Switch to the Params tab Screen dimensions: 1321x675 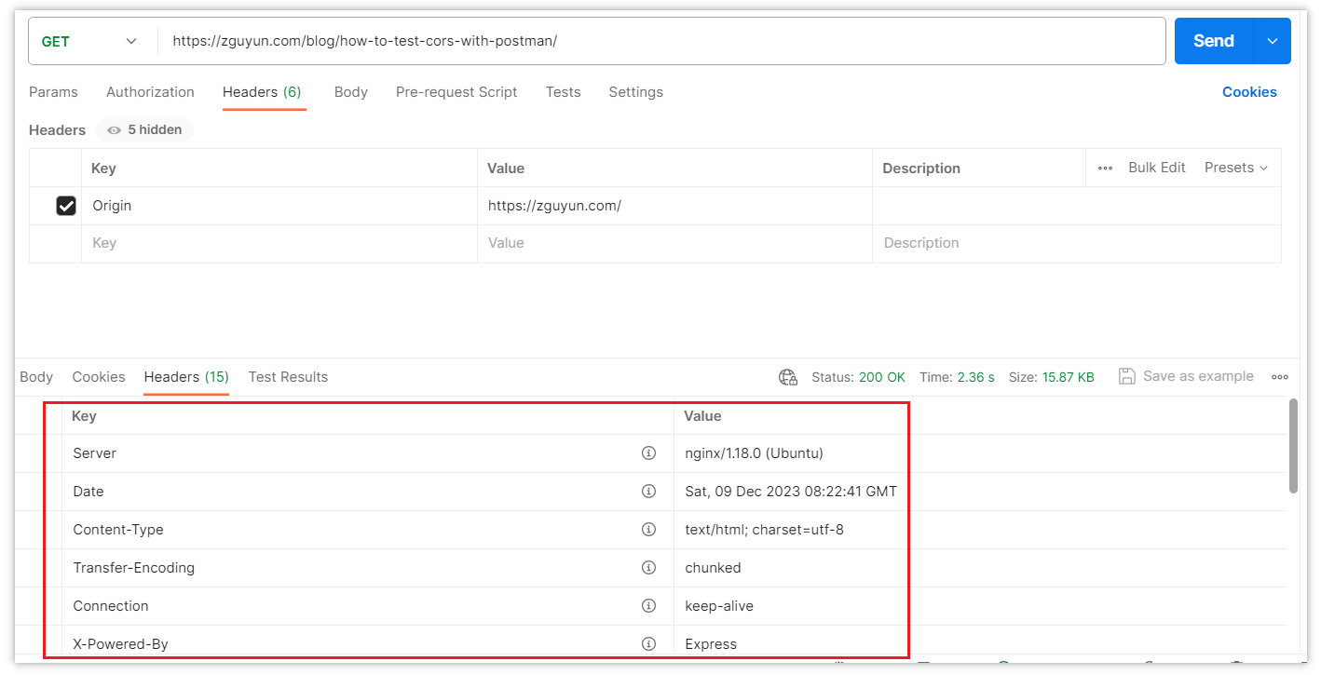pyautogui.click(x=53, y=92)
